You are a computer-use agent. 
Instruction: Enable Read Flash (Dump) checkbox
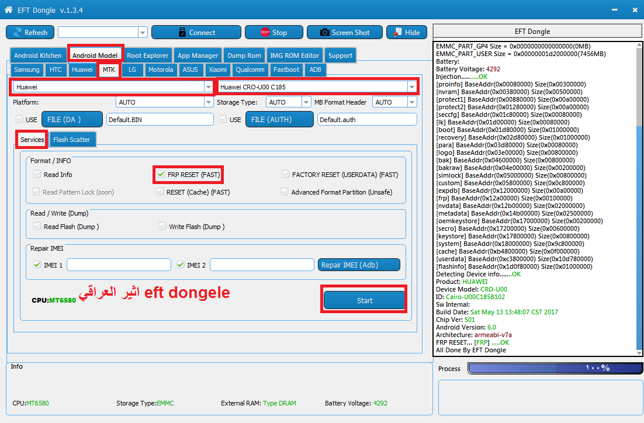(37, 226)
